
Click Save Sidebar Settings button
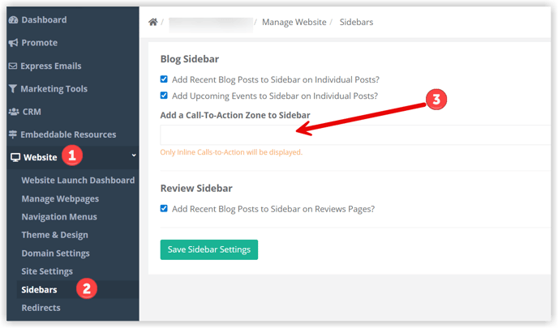tap(209, 249)
